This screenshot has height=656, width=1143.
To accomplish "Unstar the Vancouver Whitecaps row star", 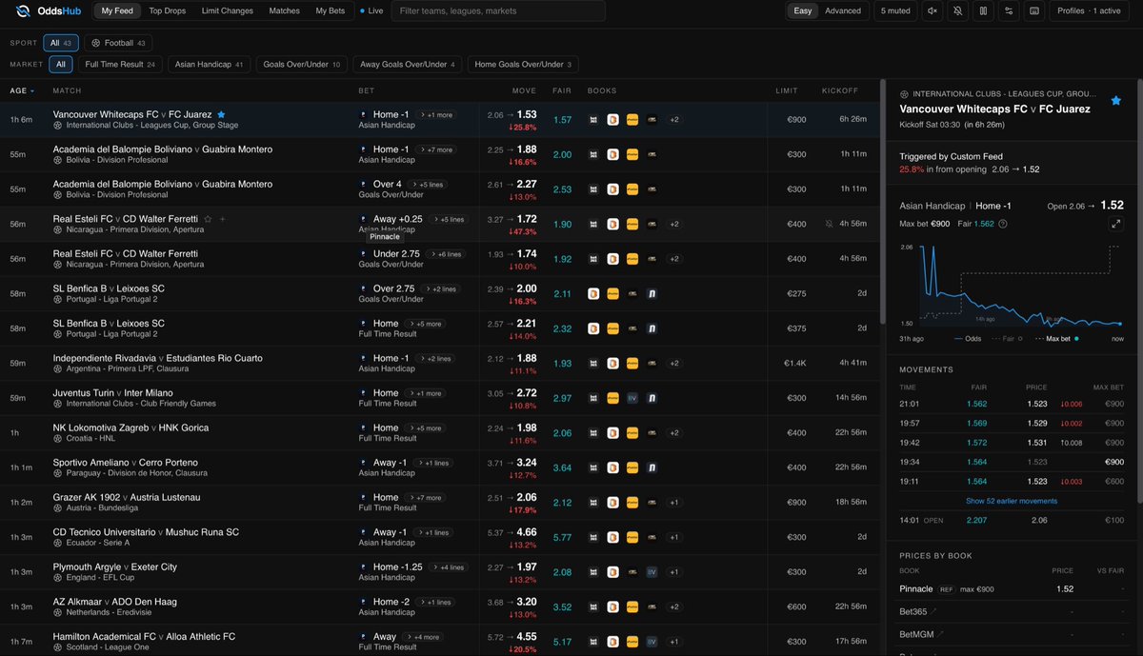I will point(221,114).
